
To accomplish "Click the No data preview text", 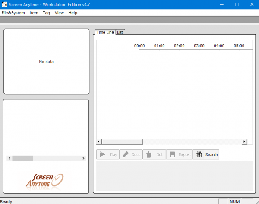I will pos(46,62).
